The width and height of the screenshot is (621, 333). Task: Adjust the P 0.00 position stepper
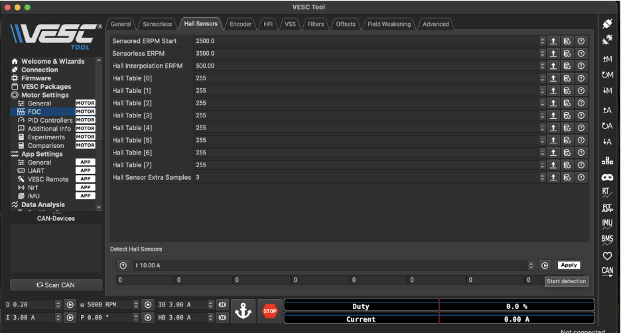point(136,317)
